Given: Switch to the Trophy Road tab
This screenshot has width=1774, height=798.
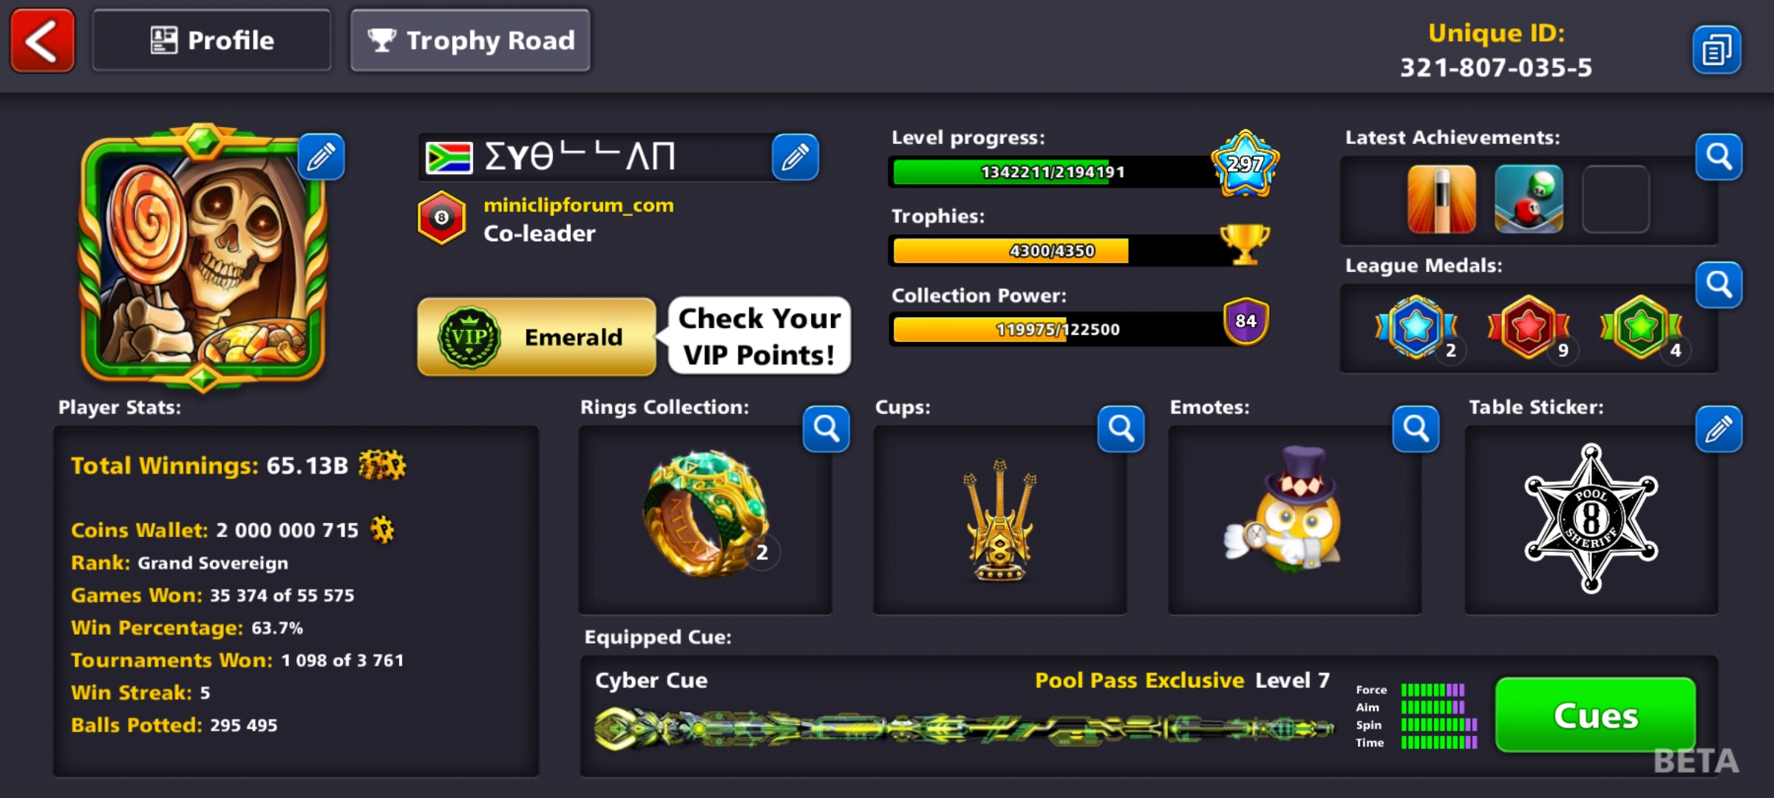Looking at the screenshot, I should (x=470, y=41).
